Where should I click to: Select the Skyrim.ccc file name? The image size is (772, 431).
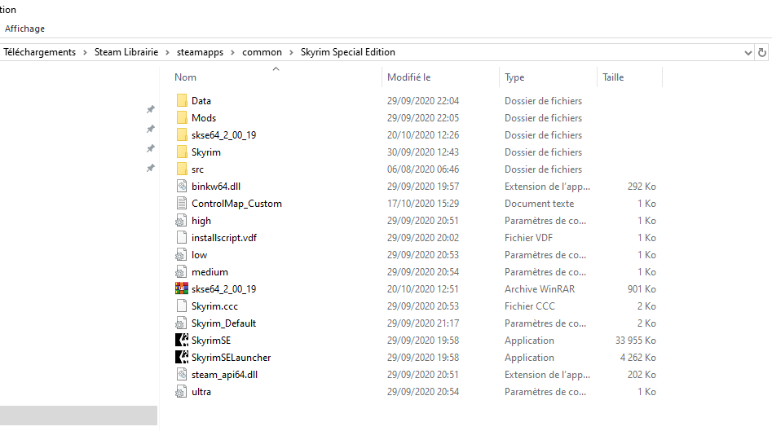click(214, 306)
